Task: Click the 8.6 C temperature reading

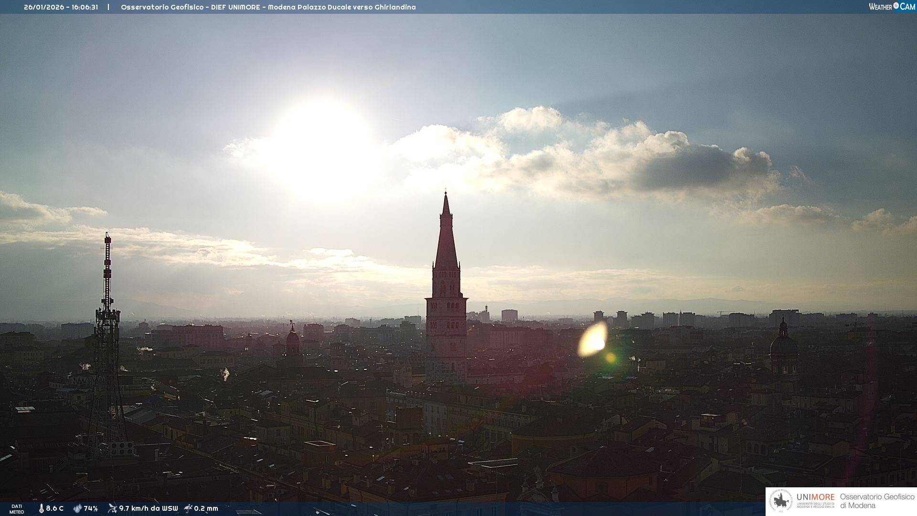Action: pyautogui.click(x=55, y=508)
